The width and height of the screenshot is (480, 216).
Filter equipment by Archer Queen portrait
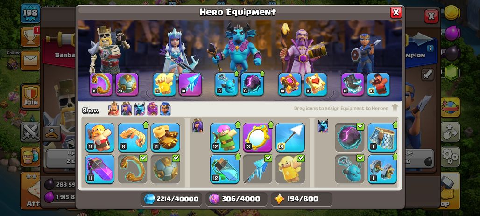(126, 109)
